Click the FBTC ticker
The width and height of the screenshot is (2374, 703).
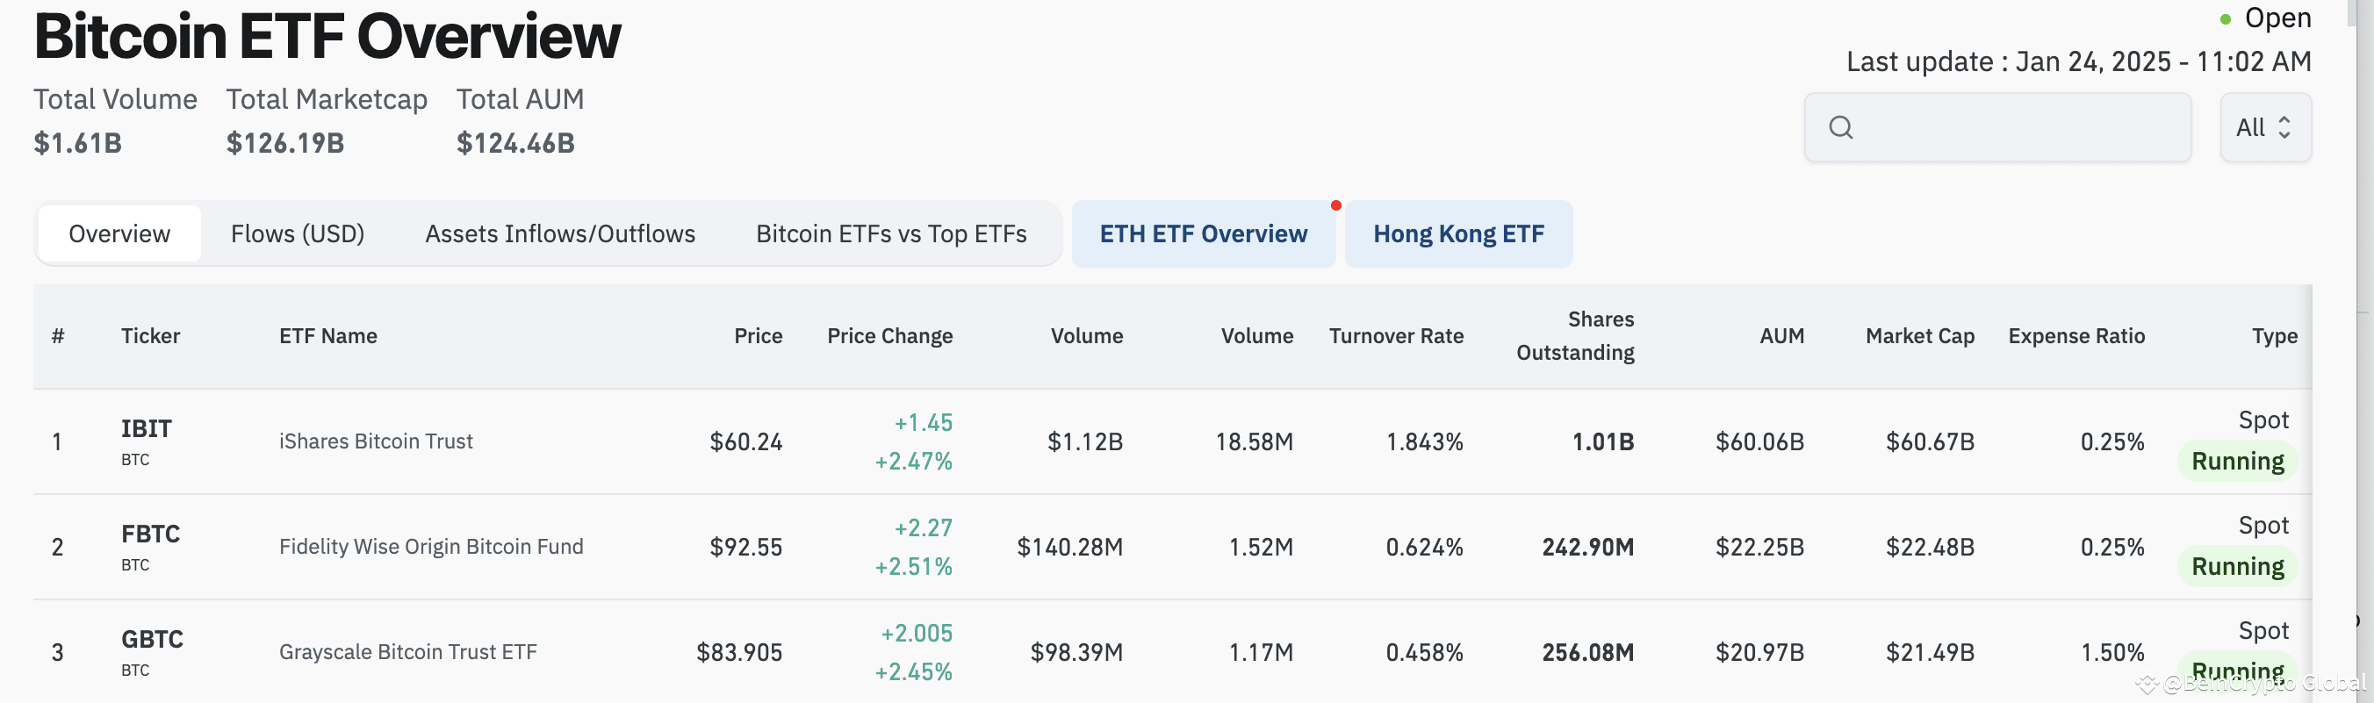(150, 533)
